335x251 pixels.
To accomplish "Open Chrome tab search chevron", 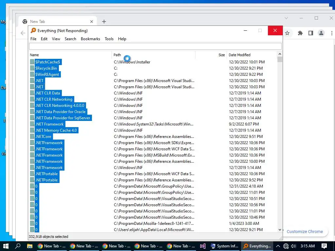I will 286,18.
